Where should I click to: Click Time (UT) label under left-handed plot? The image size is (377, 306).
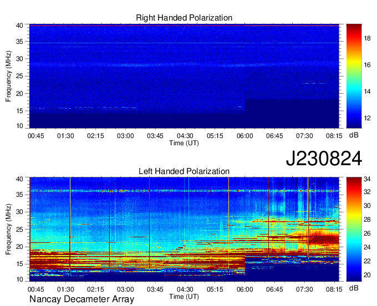pyautogui.click(x=184, y=297)
